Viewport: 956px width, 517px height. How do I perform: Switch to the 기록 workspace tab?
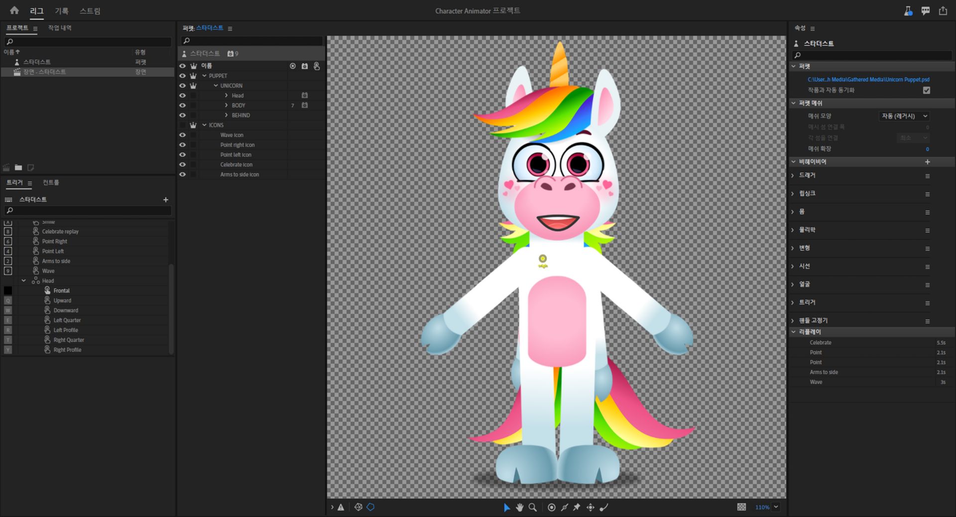pyautogui.click(x=61, y=11)
